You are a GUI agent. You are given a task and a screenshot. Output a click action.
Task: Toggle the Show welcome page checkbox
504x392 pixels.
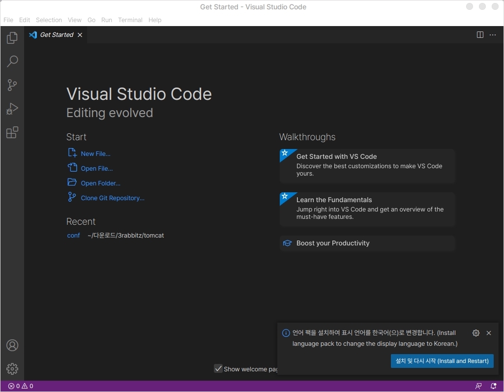pos(218,368)
